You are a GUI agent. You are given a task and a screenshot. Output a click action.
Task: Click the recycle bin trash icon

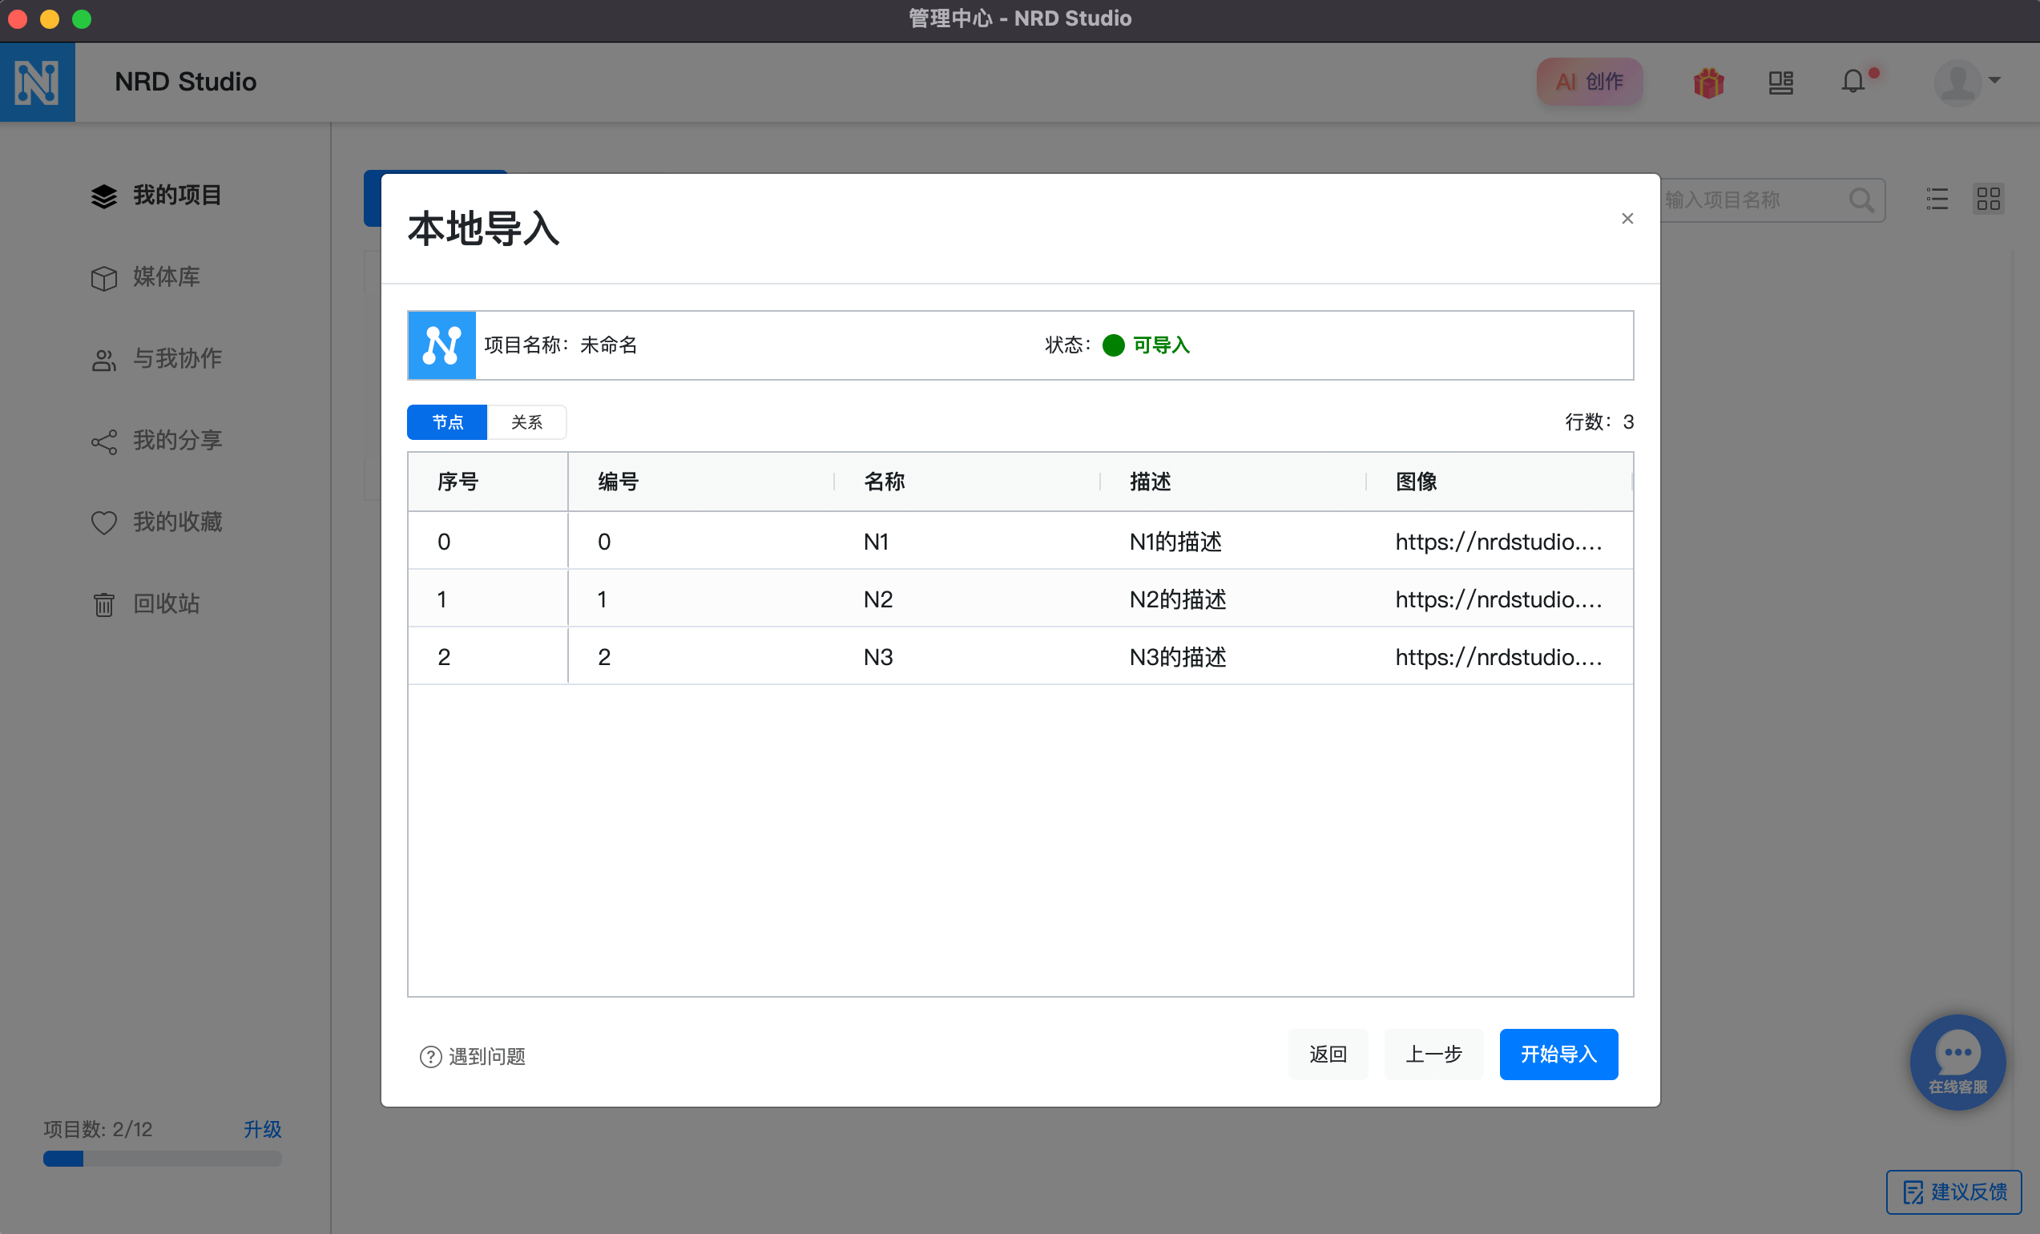click(x=103, y=603)
